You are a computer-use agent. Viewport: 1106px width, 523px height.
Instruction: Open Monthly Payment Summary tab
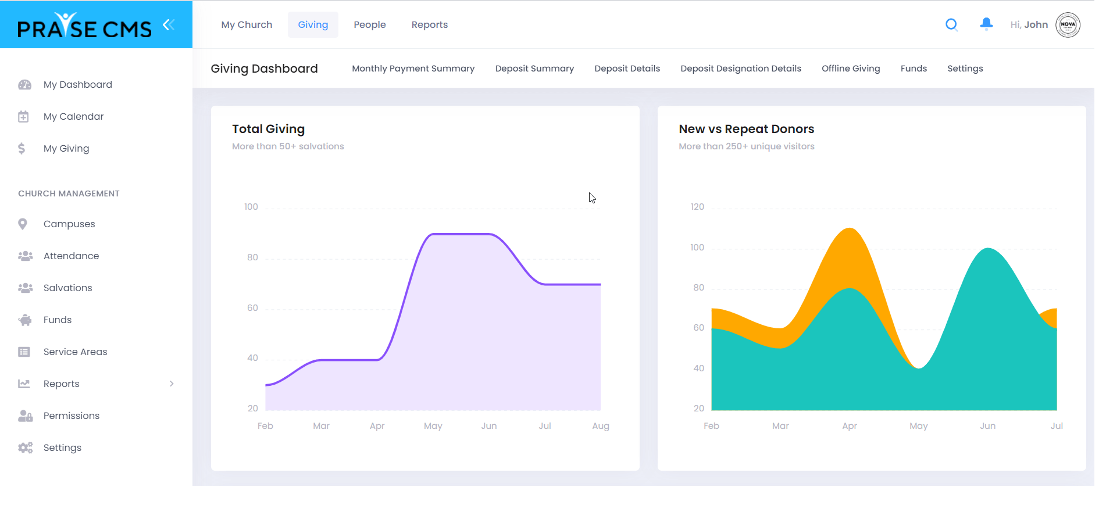point(413,69)
